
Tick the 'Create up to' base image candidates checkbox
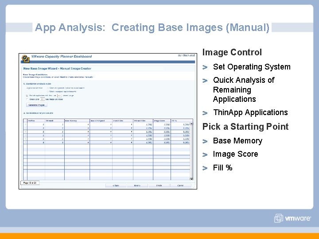click(x=27, y=99)
